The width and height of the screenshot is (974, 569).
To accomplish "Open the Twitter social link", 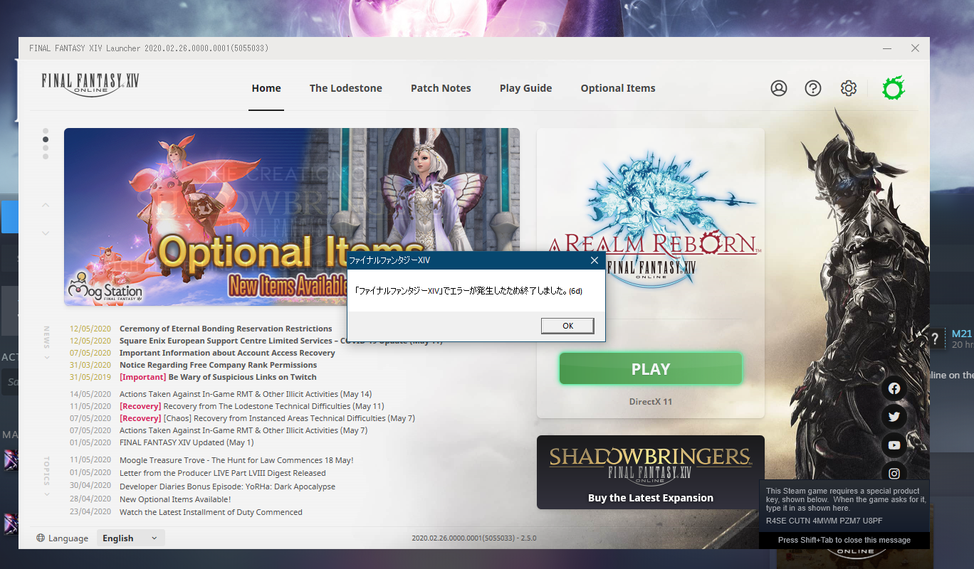I will click(894, 417).
